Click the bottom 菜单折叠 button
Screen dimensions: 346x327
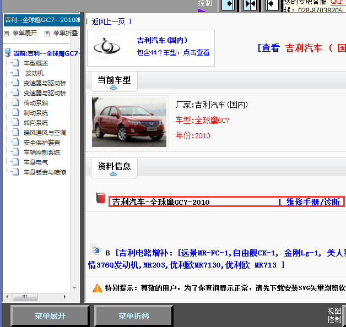pos(134,316)
